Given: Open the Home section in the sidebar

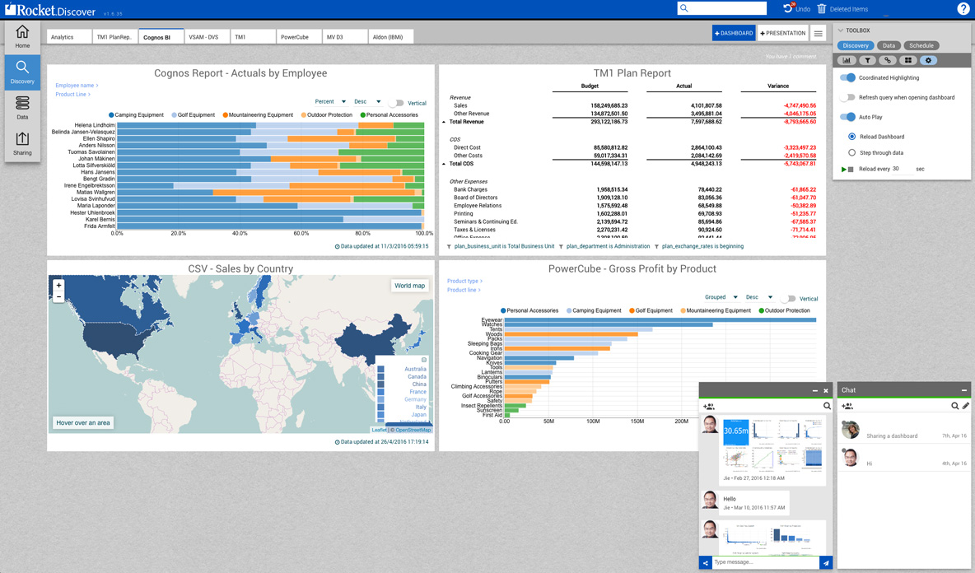Looking at the screenshot, I should (22, 37).
